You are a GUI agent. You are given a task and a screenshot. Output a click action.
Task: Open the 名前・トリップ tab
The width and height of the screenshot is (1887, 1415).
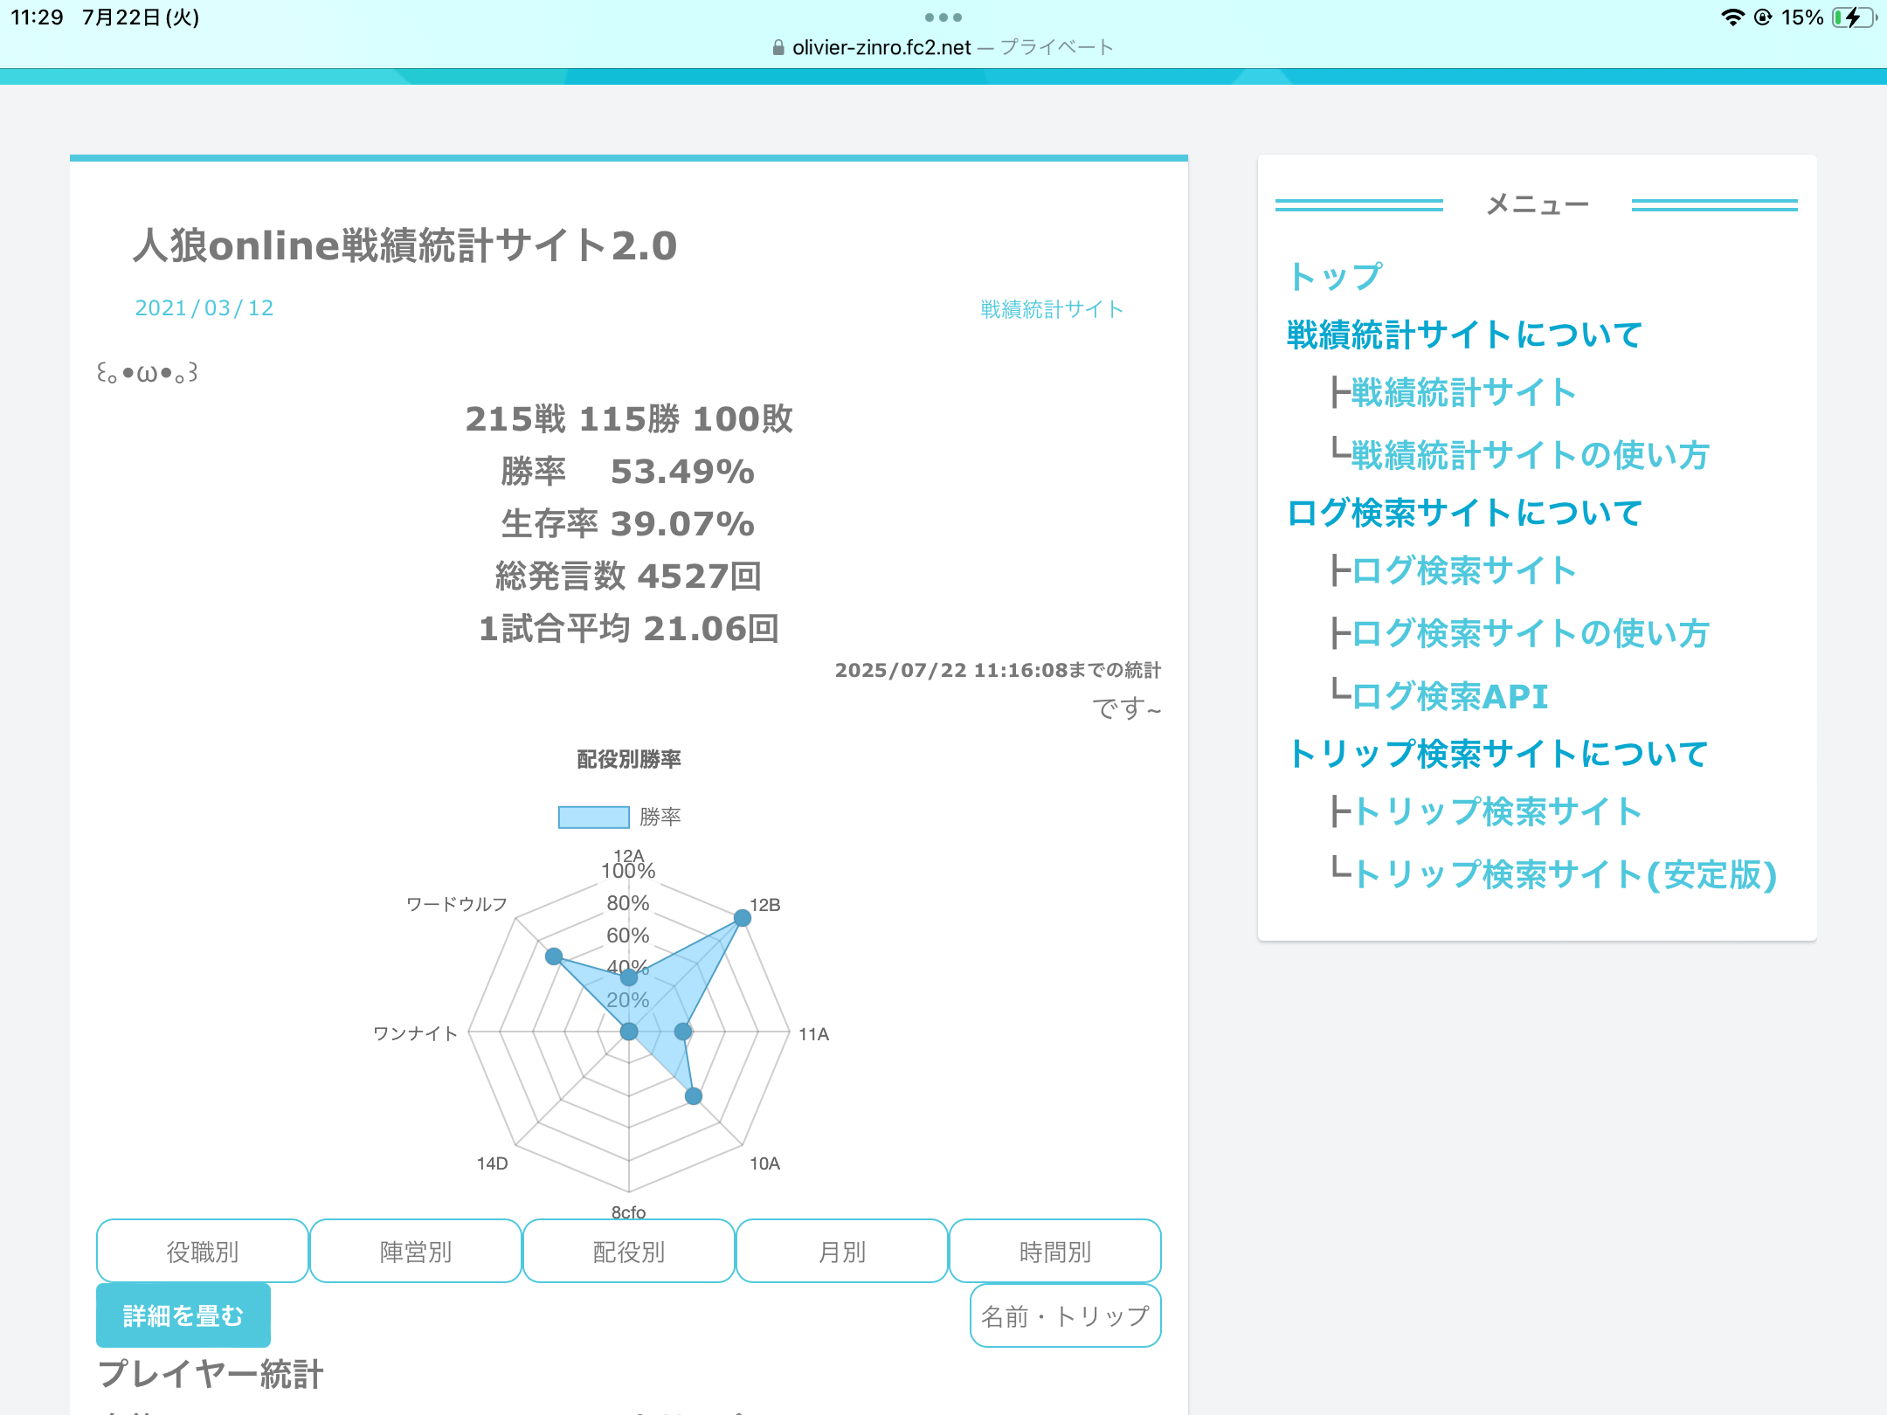point(1065,1315)
